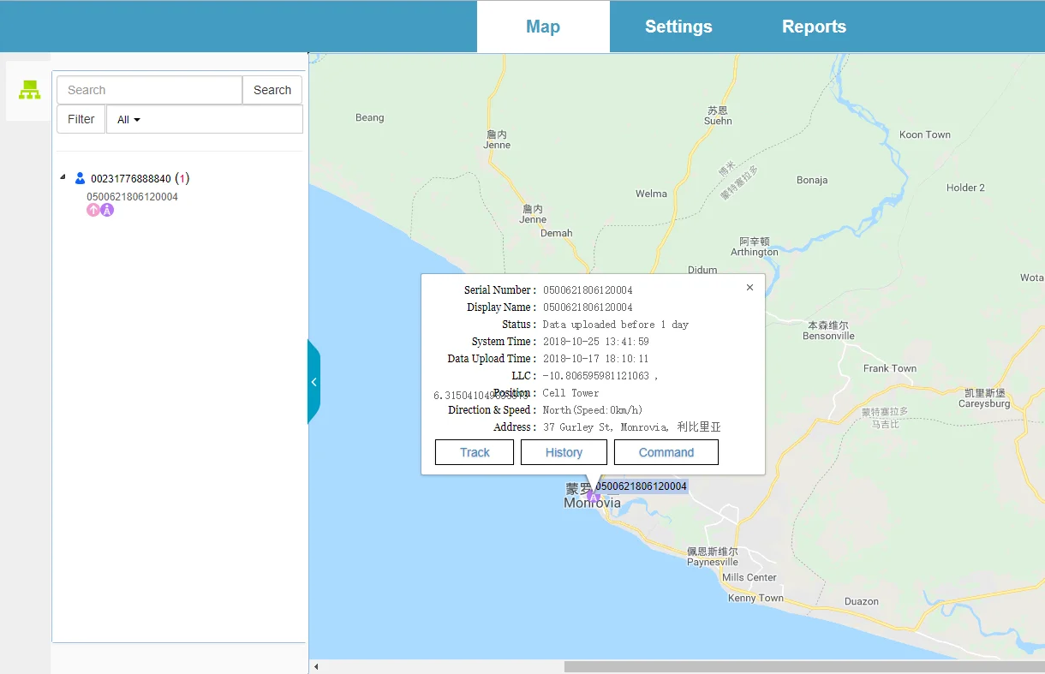Viewport: 1045px width, 674px height.
Task: Click the Welma label on the map
Action: pos(651,194)
